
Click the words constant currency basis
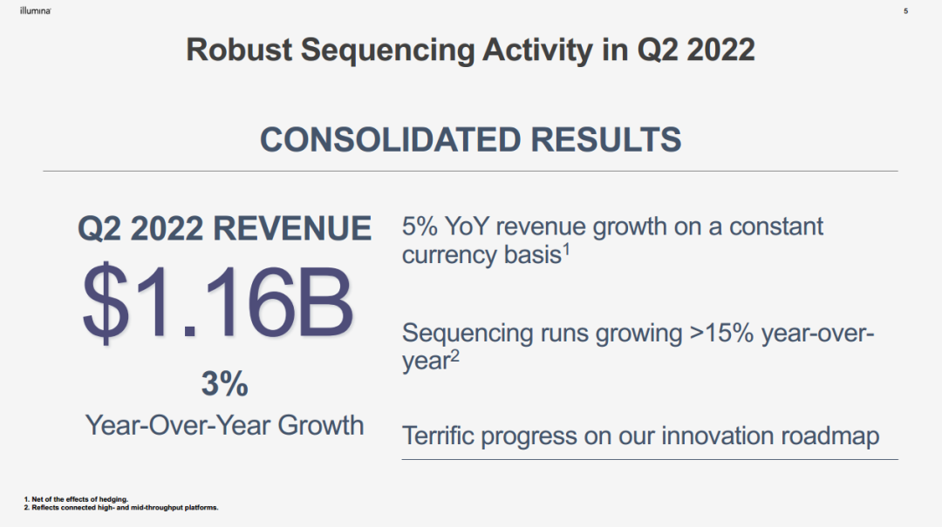point(612,240)
